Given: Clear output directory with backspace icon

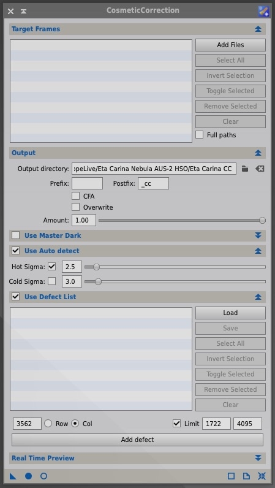Looking at the screenshot, I should click(x=260, y=169).
